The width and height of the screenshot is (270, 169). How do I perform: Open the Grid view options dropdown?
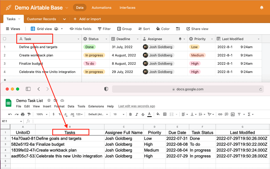tap(62, 29)
